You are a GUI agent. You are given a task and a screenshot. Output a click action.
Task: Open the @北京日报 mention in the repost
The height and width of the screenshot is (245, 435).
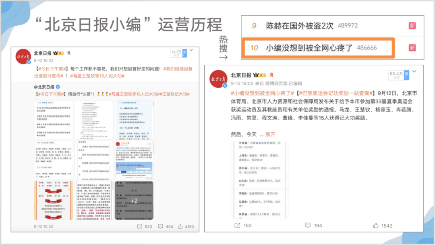[44, 87]
